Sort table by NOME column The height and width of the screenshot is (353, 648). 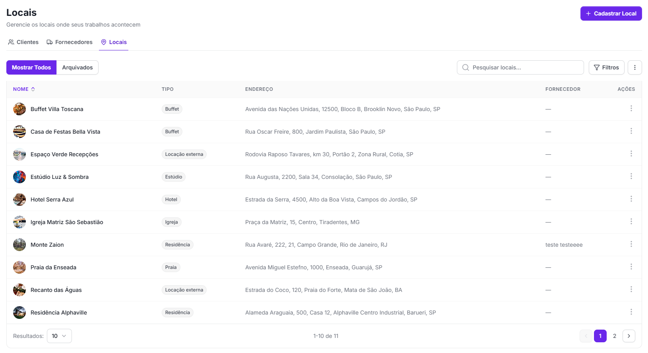[24, 89]
